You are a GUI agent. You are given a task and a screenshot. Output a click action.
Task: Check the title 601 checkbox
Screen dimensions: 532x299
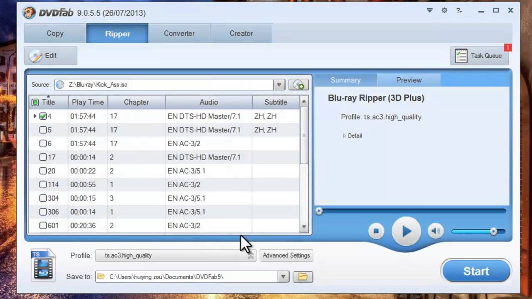43,226
